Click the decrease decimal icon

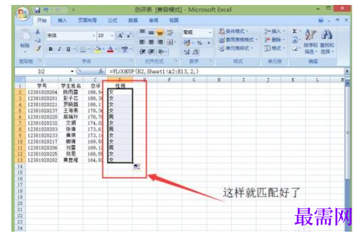pos(196,52)
